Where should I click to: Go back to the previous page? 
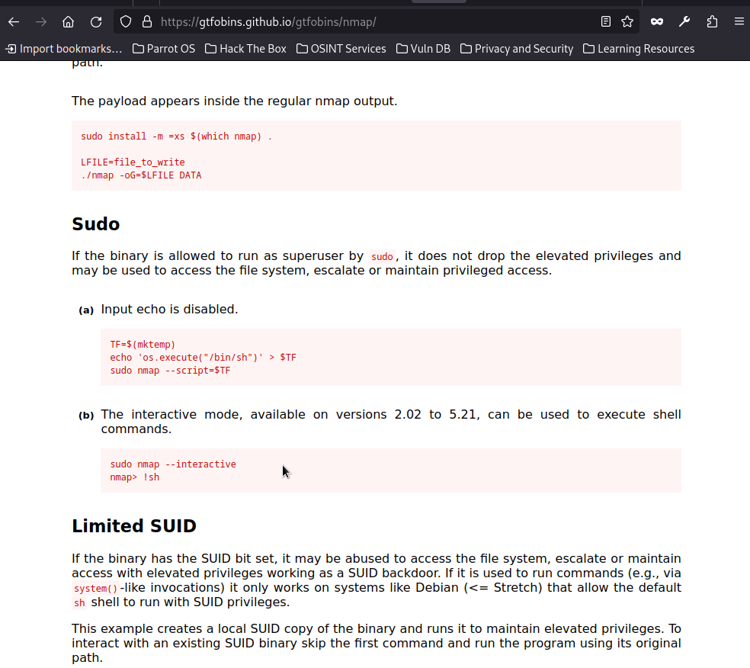coord(14,22)
